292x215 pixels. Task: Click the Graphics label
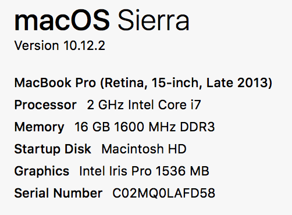coord(42,171)
